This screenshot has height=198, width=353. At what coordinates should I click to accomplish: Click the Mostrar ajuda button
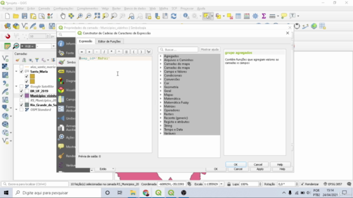(x=210, y=50)
